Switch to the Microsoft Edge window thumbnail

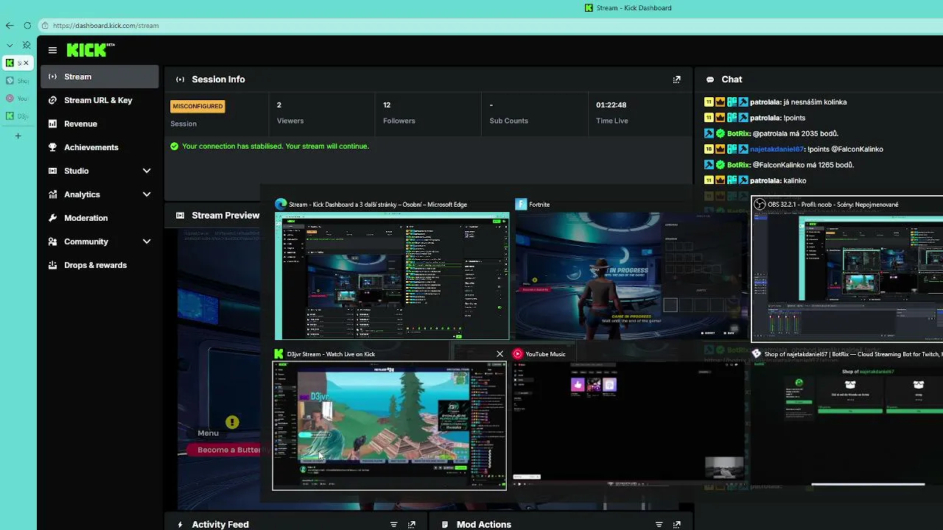click(x=392, y=276)
